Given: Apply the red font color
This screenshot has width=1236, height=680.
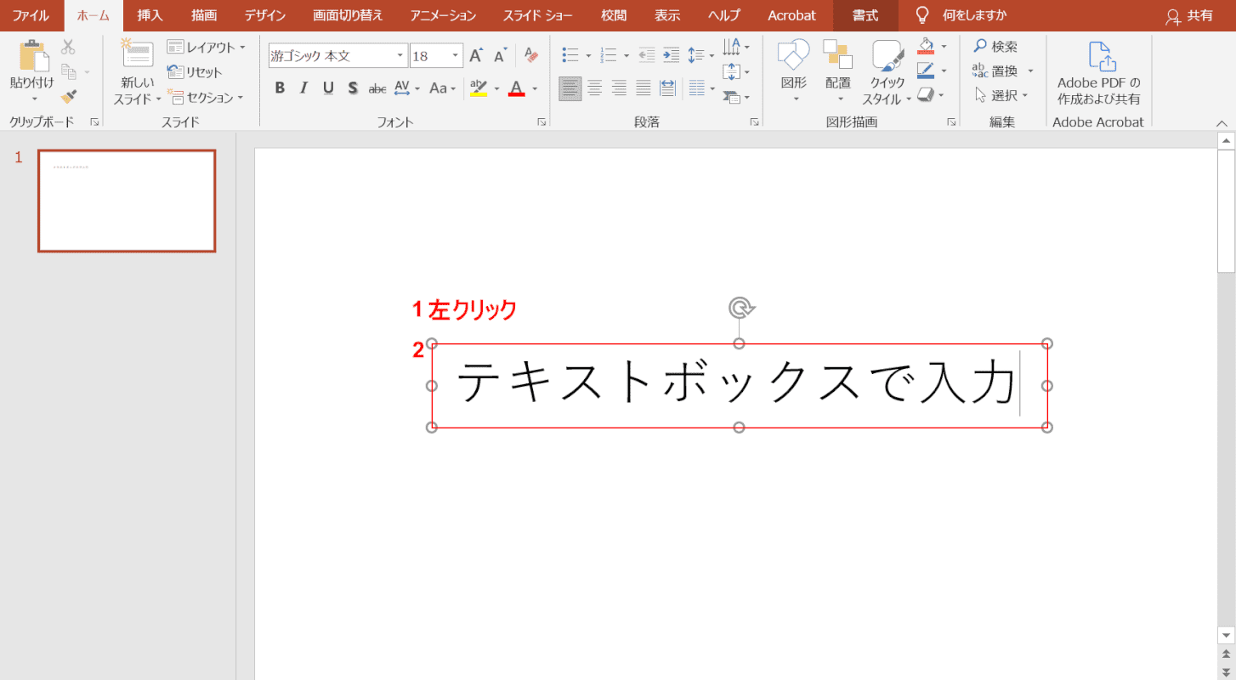Looking at the screenshot, I should [516, 88].
